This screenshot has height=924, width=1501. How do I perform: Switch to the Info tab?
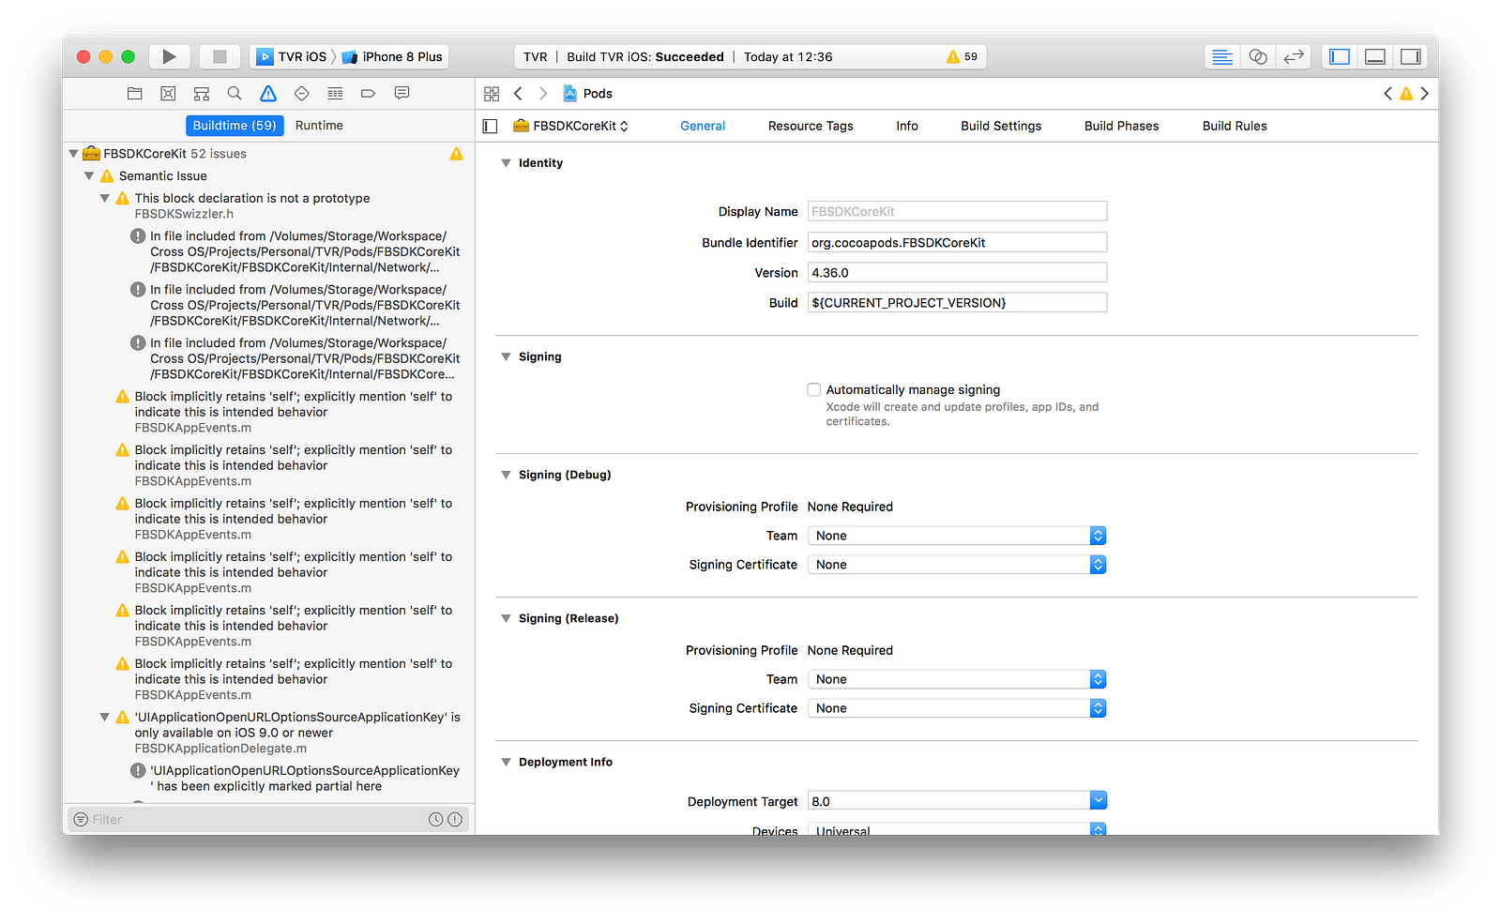click(x=907, y=126)
